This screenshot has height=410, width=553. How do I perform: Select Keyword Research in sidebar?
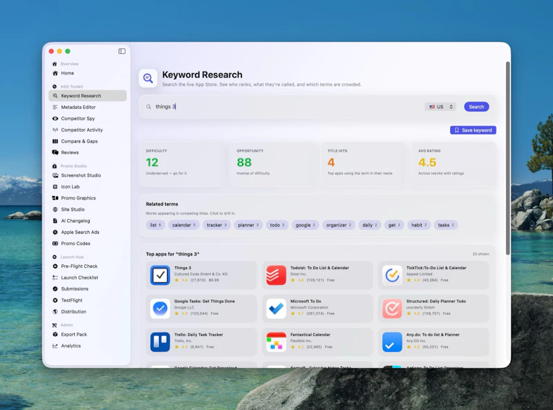point(88,96)
